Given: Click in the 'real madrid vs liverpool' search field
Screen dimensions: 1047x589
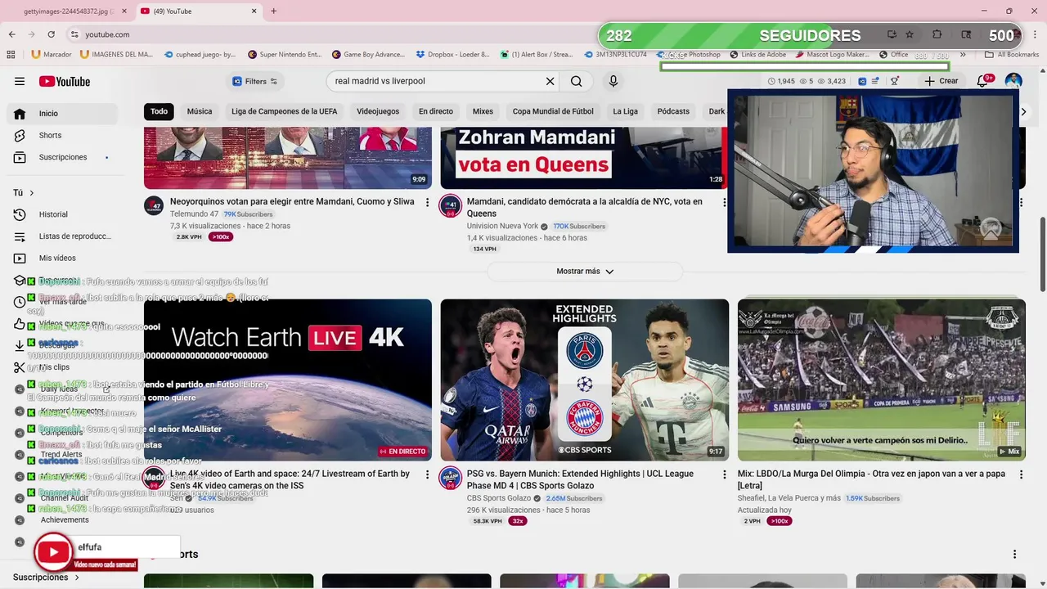Looking at the screenshot, I should tap(438, 81).
